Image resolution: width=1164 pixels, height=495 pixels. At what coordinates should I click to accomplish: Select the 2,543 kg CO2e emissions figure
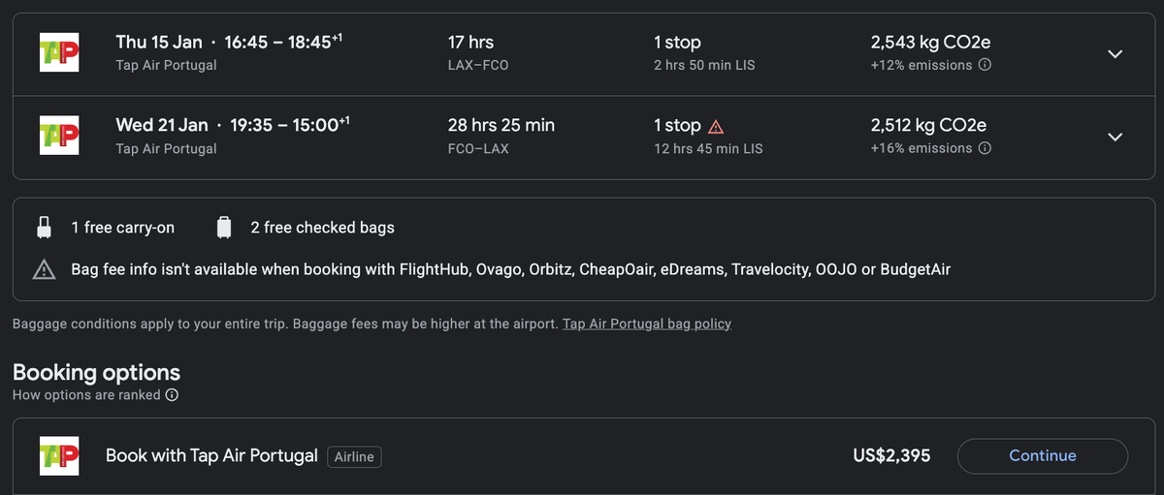point(931,42)
